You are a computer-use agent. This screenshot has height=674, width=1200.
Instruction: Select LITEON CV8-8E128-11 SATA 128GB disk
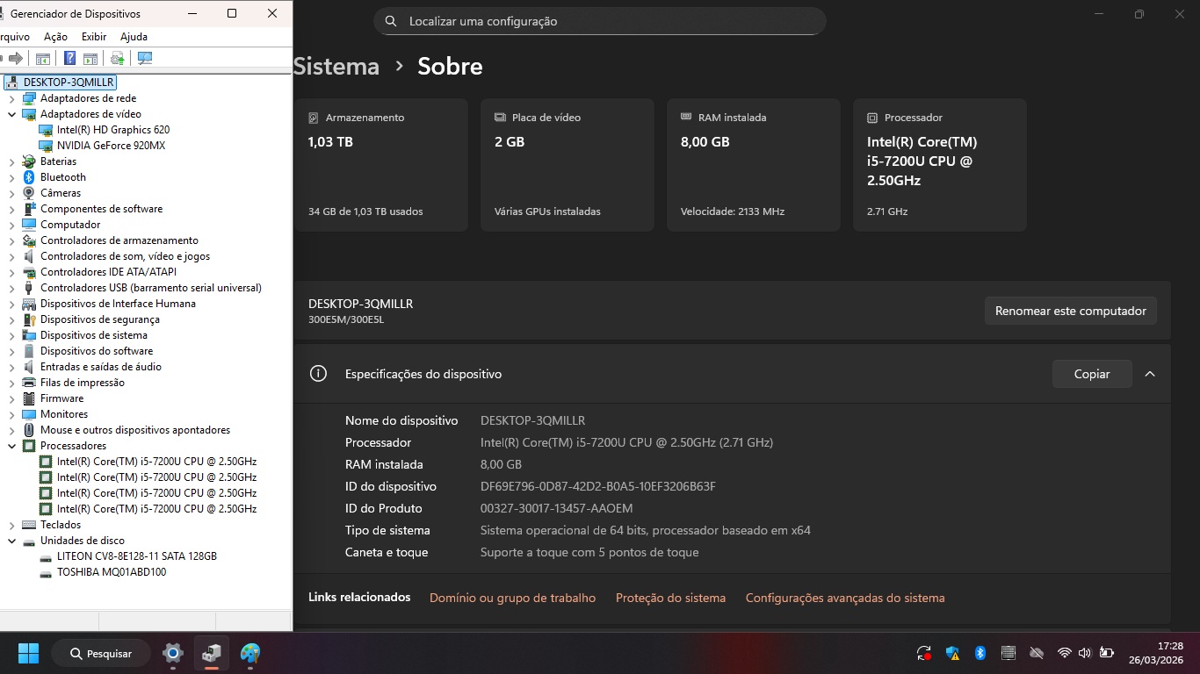click(136, 556)
